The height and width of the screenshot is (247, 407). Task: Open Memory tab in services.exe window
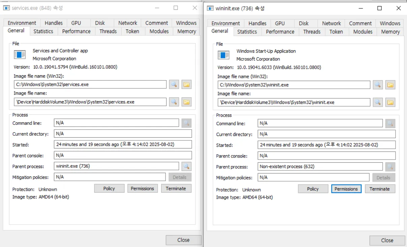(x=187, y=31)
